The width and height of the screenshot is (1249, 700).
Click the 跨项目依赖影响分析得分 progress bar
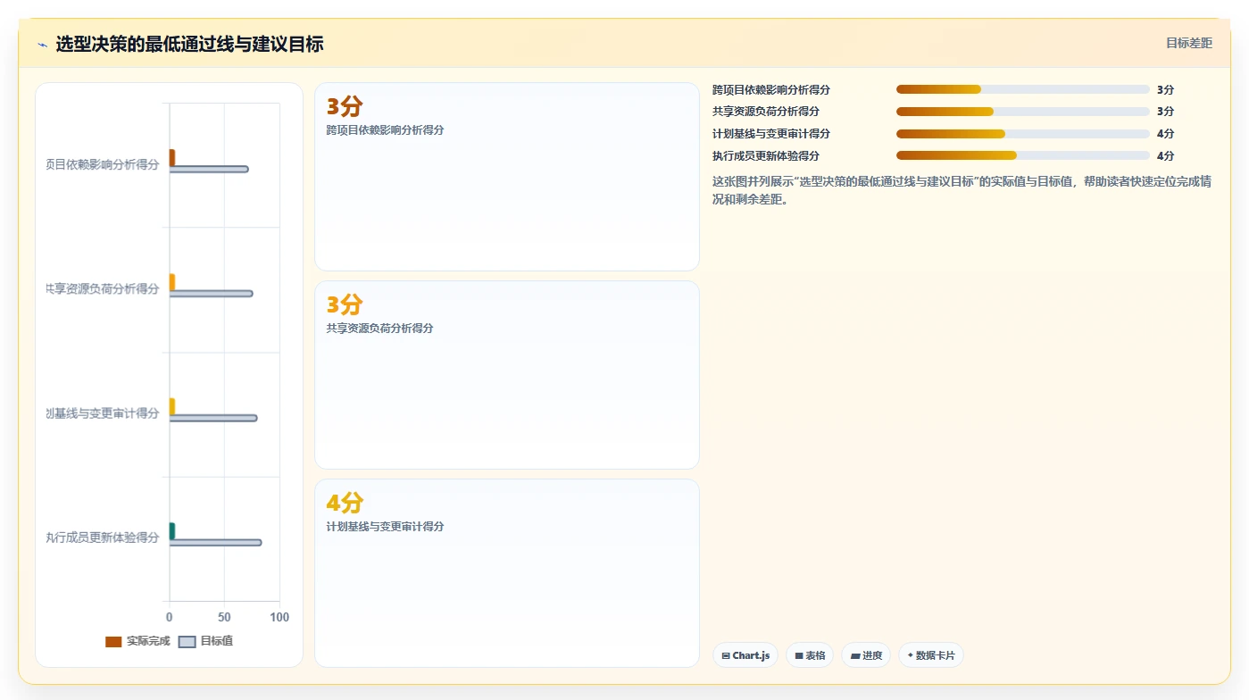1023,89
